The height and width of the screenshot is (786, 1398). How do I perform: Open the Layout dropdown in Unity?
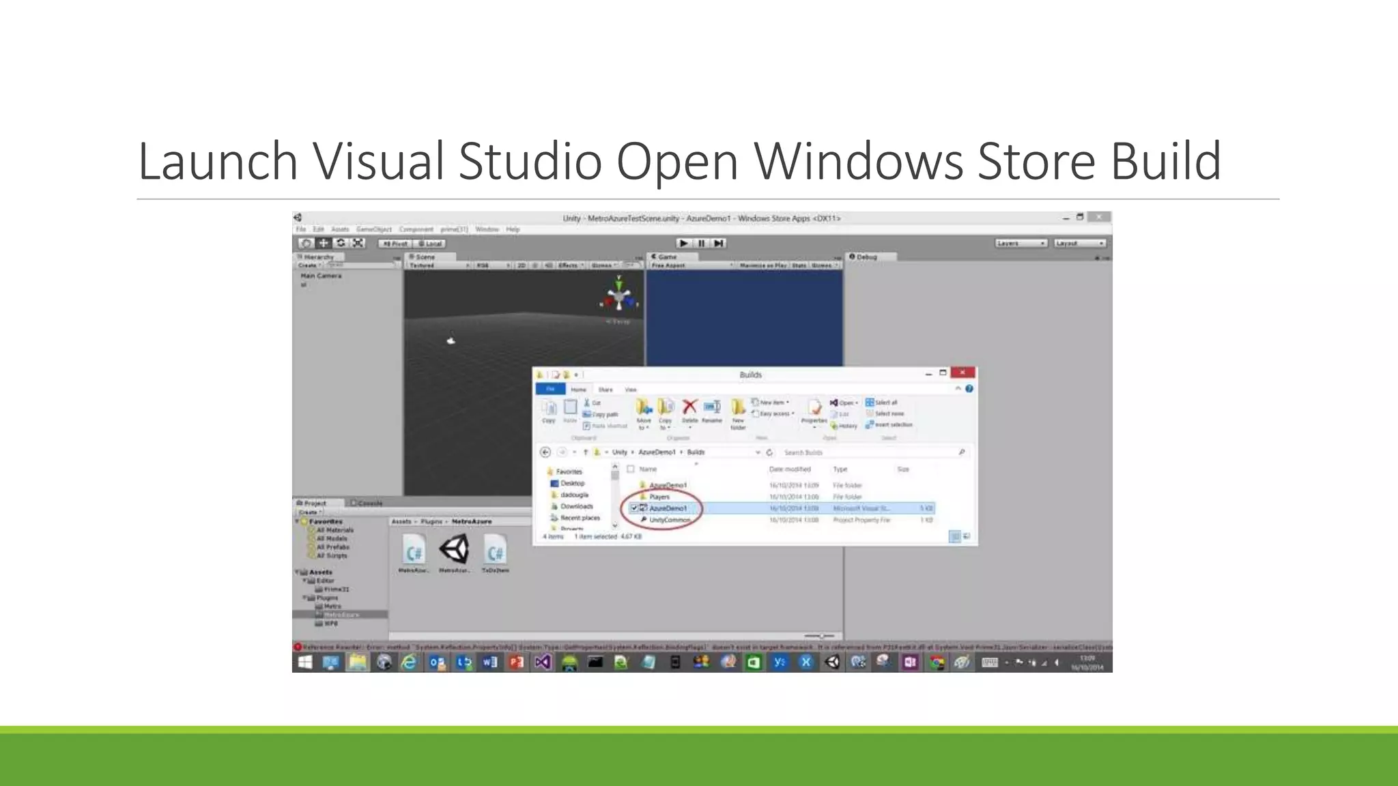pos(1079,244)
